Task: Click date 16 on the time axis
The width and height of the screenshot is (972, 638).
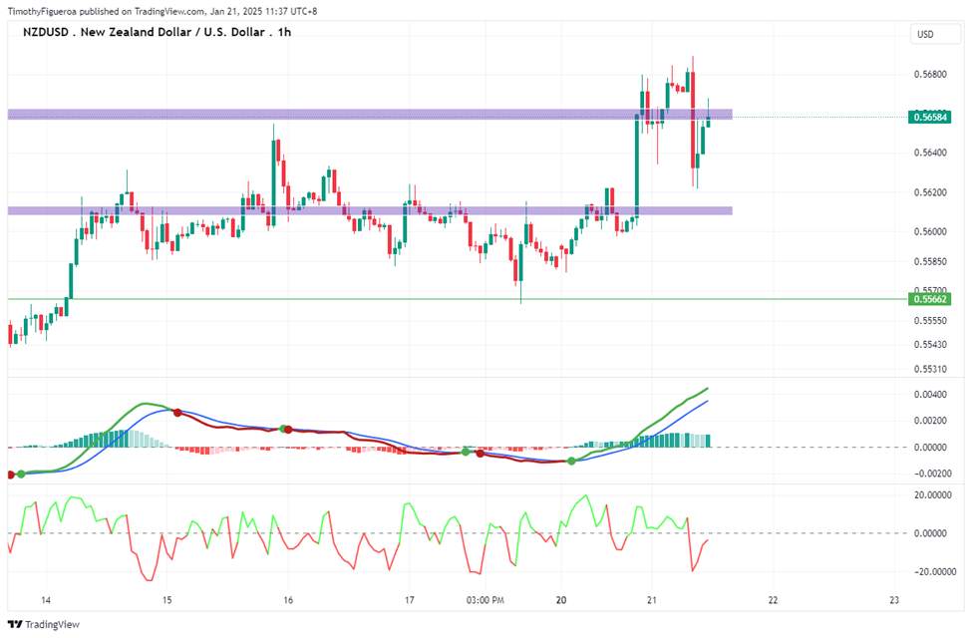Action: (x=288, y=599)
